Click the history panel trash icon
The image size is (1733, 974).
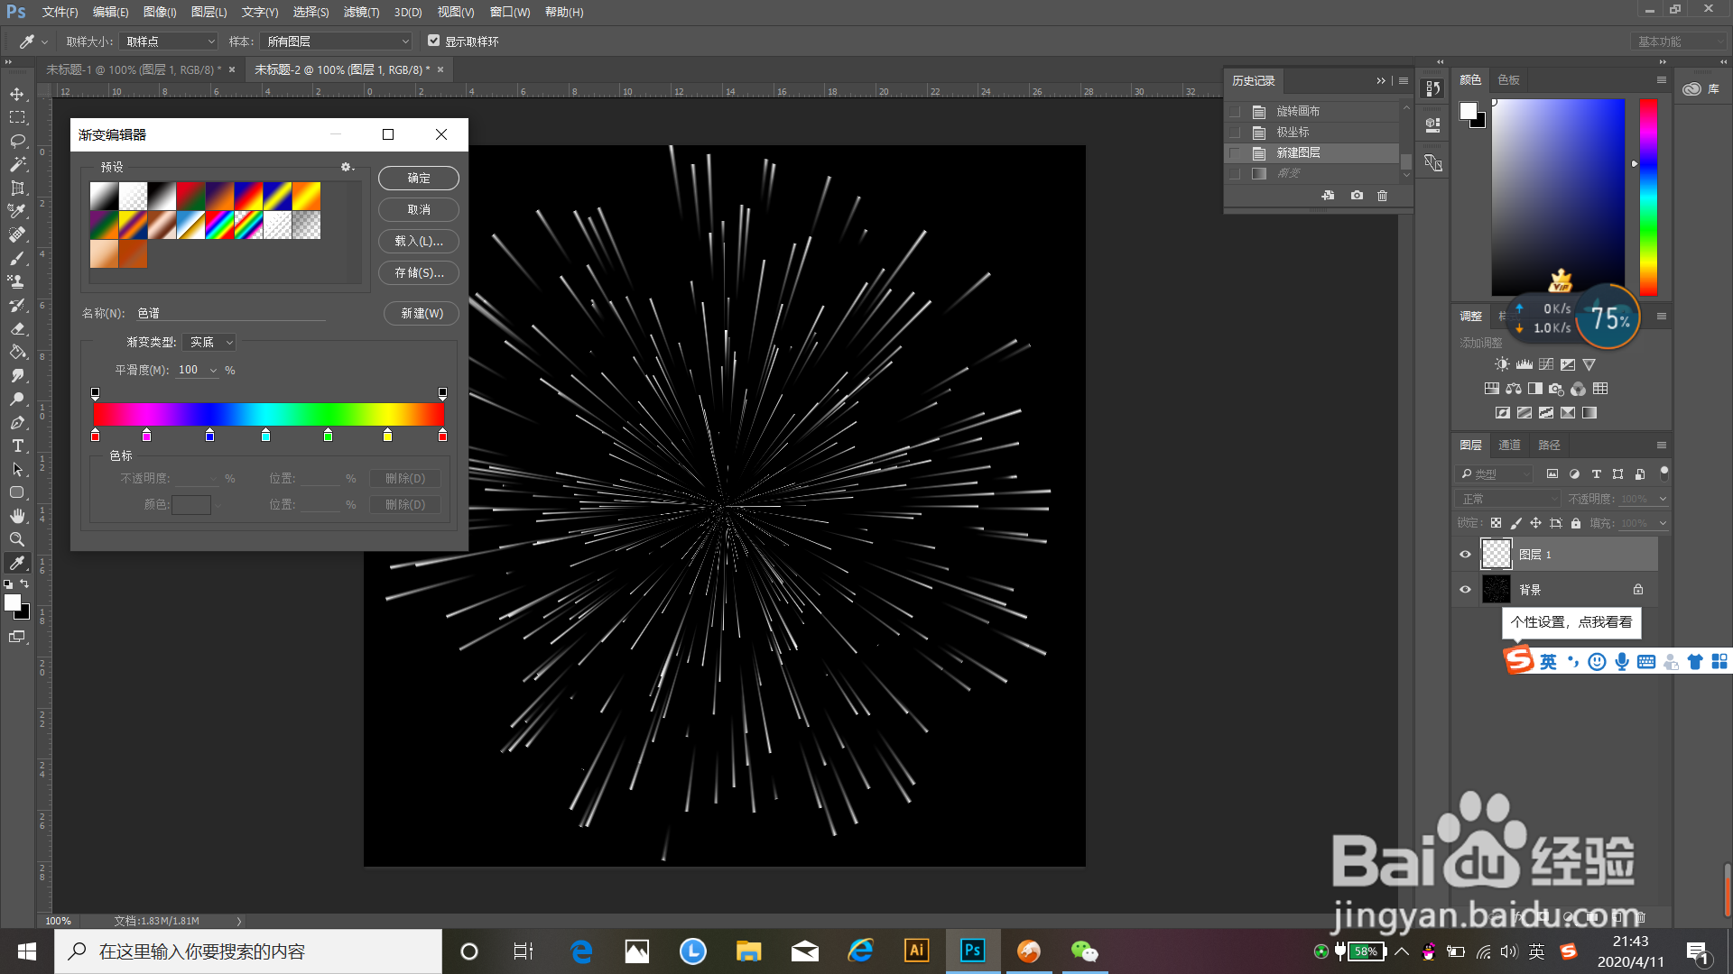(x=1382, y=196)
